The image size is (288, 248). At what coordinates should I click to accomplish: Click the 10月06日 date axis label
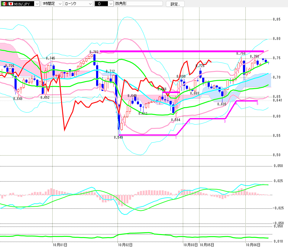[253, 245]
